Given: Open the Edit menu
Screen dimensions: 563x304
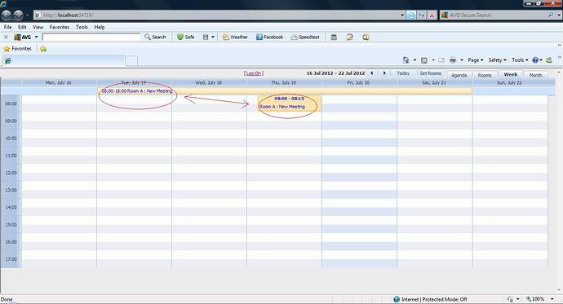Looking at the screenshot, I should click(22, 27).
